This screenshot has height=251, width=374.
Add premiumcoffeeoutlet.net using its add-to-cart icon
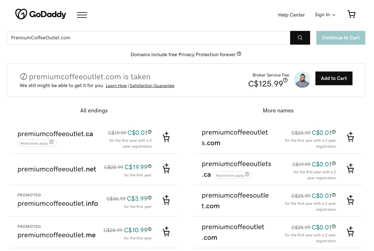166,169
